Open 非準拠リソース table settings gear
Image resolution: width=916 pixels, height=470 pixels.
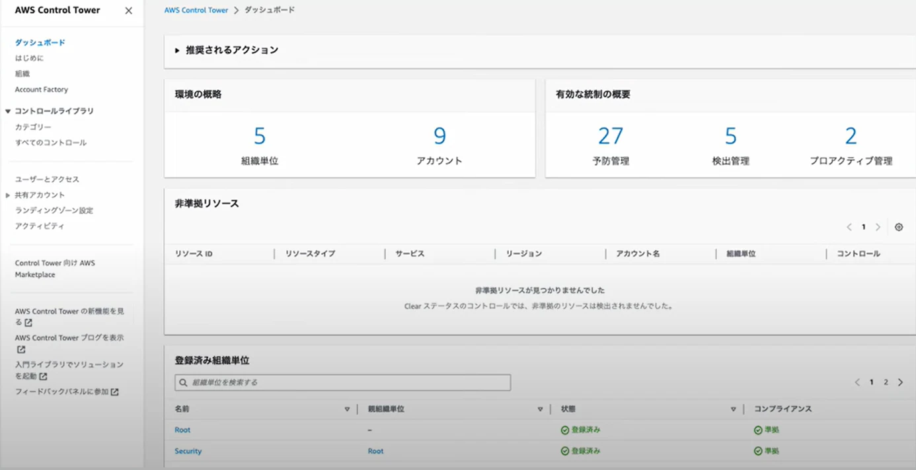point(899,227)
